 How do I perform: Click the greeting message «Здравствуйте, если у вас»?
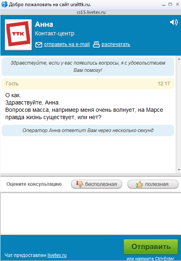click(x=88, y=67)
